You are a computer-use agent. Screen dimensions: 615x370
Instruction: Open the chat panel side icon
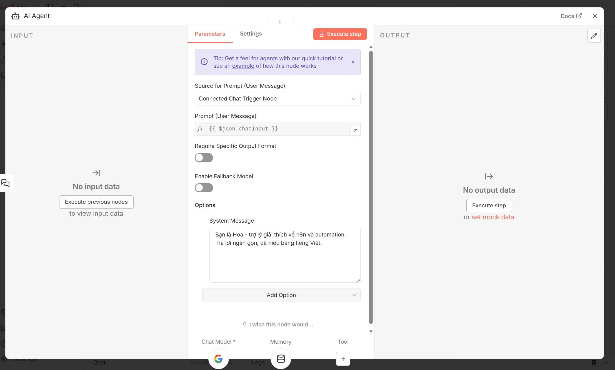click(x=6, y=183)
